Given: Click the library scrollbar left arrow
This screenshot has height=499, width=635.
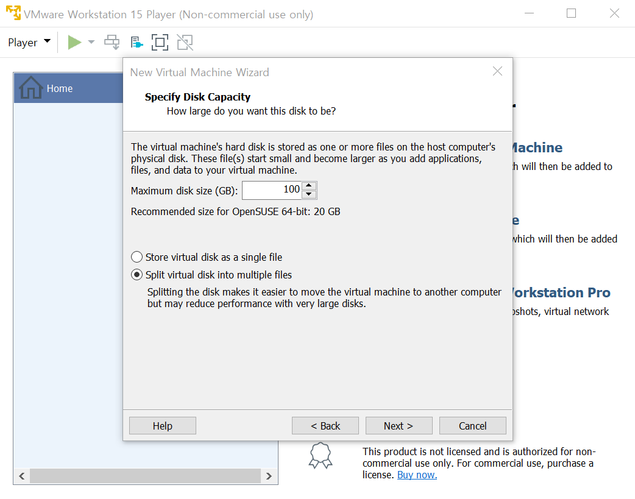Looking at the screenshot, I should pyautogui.click(x=22, y=476).
